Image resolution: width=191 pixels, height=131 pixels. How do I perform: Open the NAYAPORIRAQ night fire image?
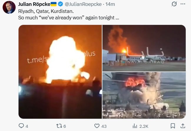[x=144, y=48]
